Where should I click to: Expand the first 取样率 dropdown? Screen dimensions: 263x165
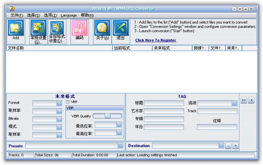tap(59, 111)
